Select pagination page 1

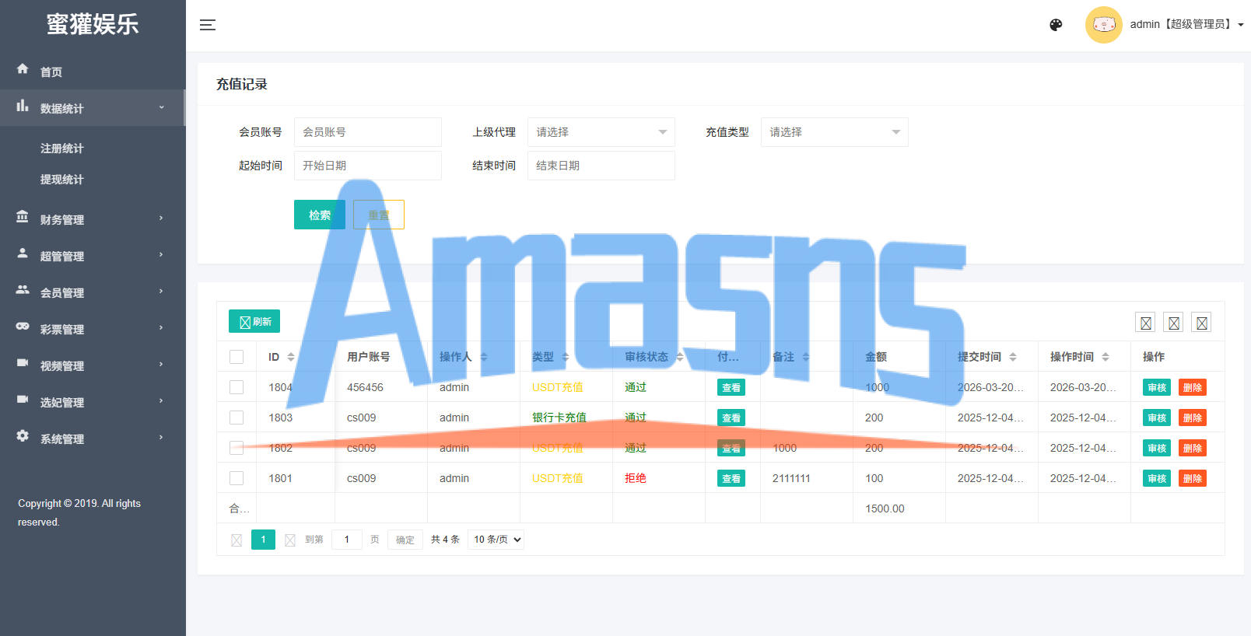tap(263, 540)
